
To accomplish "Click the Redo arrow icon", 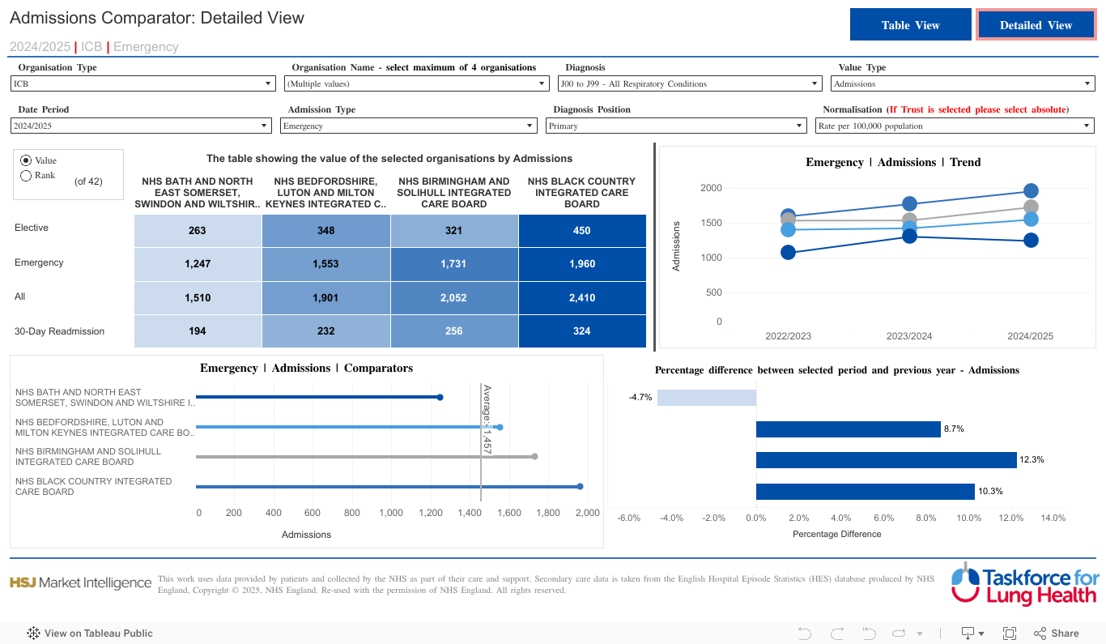I will click(x=836, y=633).
